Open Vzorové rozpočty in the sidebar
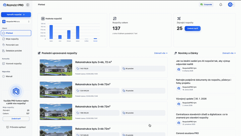Viewport: 241px width, 136px height. (x=16, y=63)
